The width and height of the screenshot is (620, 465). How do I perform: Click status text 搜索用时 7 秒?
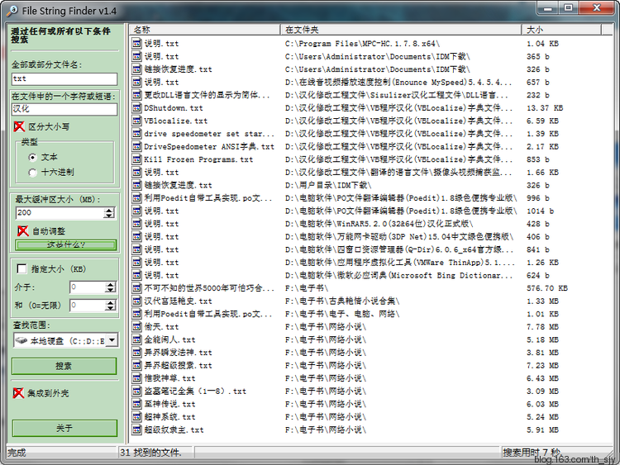[532, 452]
